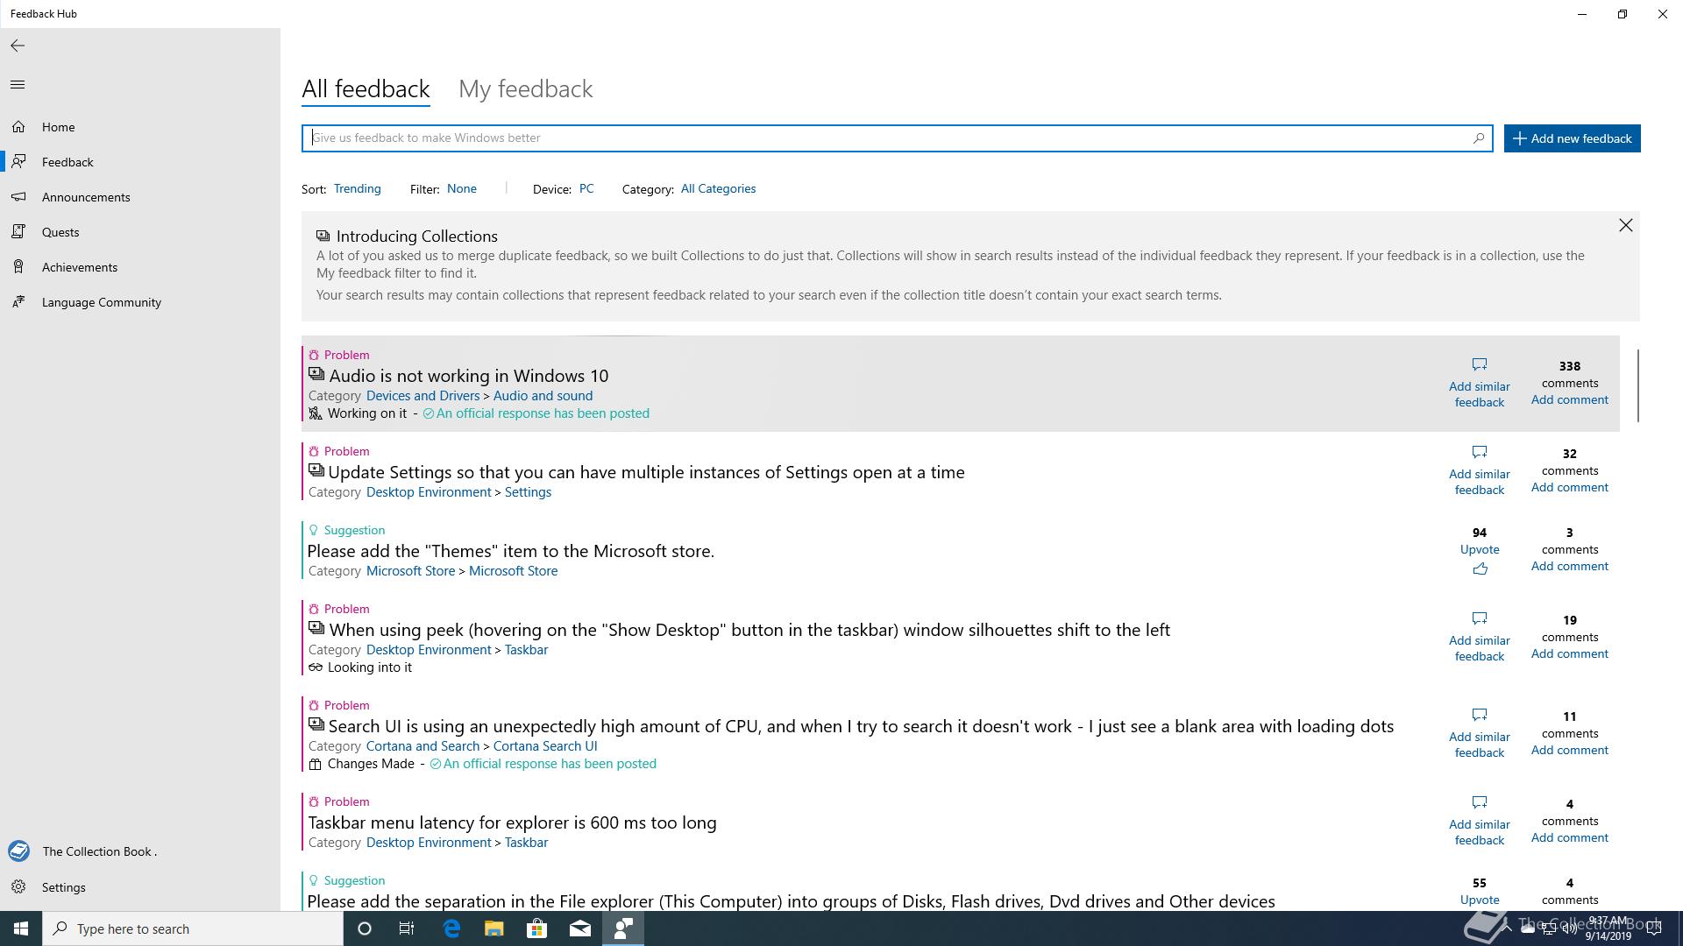Add similar feedback icon for Taskbar latency
The width and height of the screenshot is (1683, 946).
1480,802
